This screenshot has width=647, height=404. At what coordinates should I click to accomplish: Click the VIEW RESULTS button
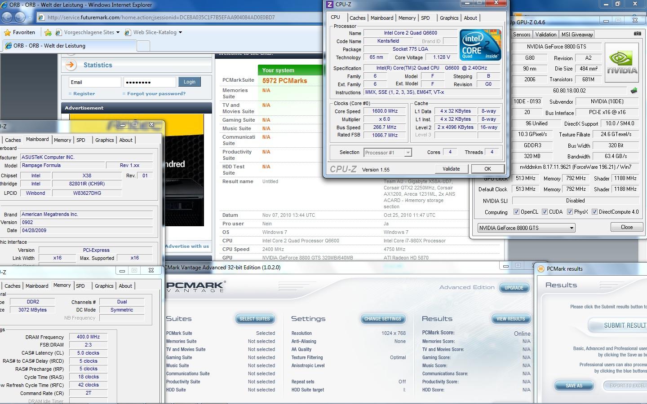click(x=510, y=319)
